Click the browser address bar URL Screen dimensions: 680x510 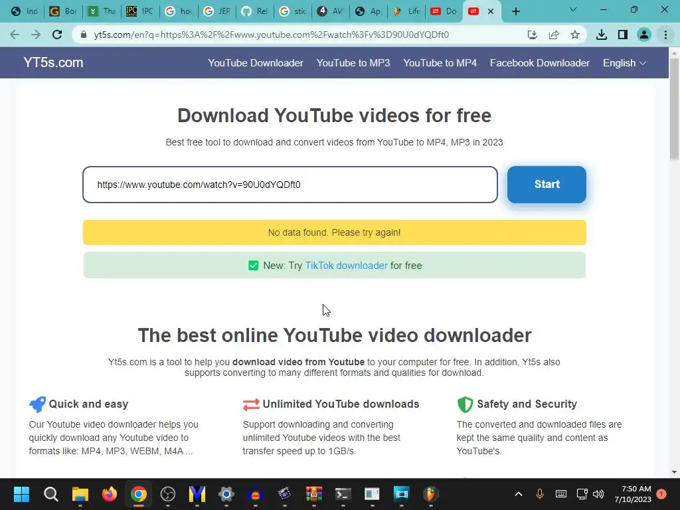pyautogui.click(x=271, y=35)
